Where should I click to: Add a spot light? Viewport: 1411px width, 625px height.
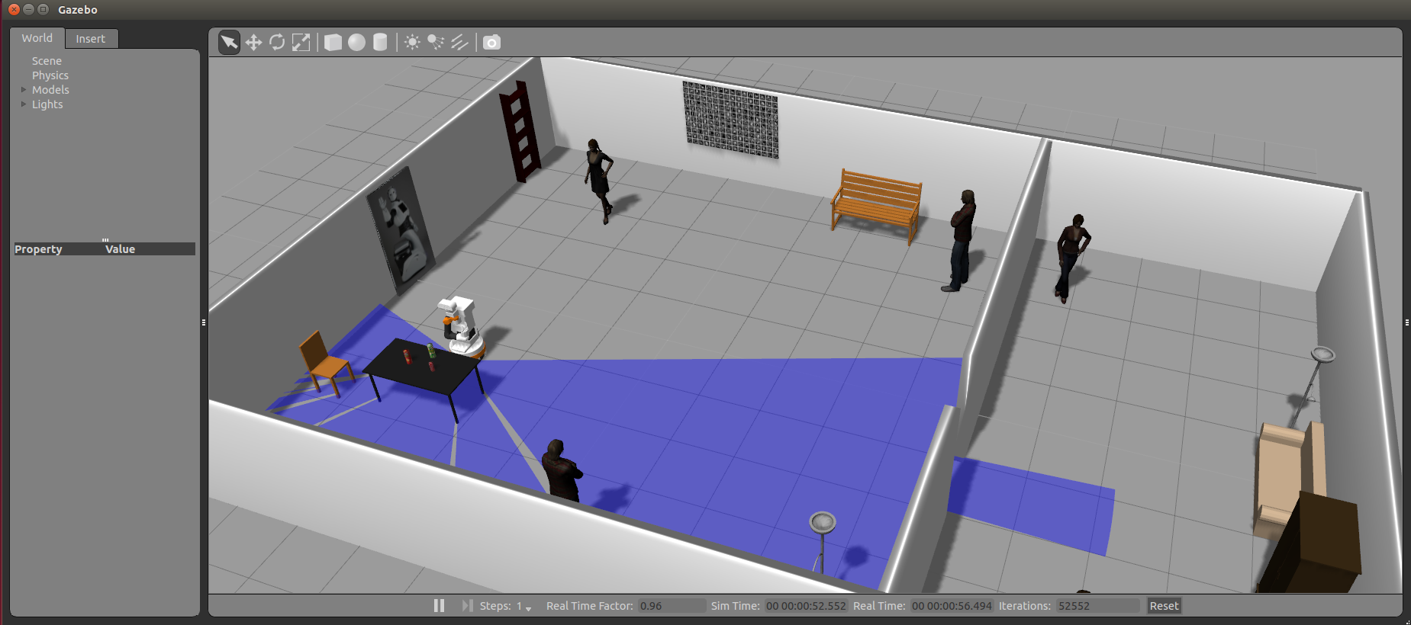(436, 42)
